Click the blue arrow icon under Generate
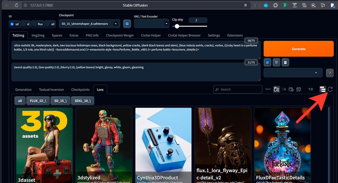The height and width of the screenshot is (183, 338). coord(268,63)
